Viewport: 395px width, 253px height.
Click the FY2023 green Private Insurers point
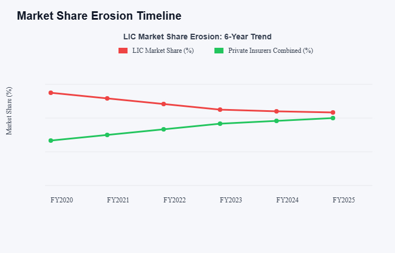coord(220,124)
